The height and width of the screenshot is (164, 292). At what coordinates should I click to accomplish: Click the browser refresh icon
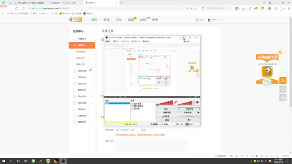(x=16, y=8)
